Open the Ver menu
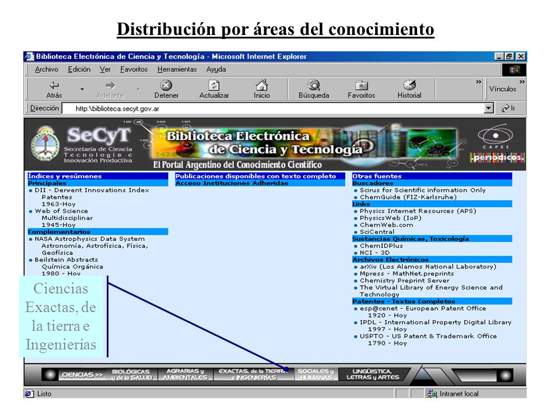 [105, 69]
